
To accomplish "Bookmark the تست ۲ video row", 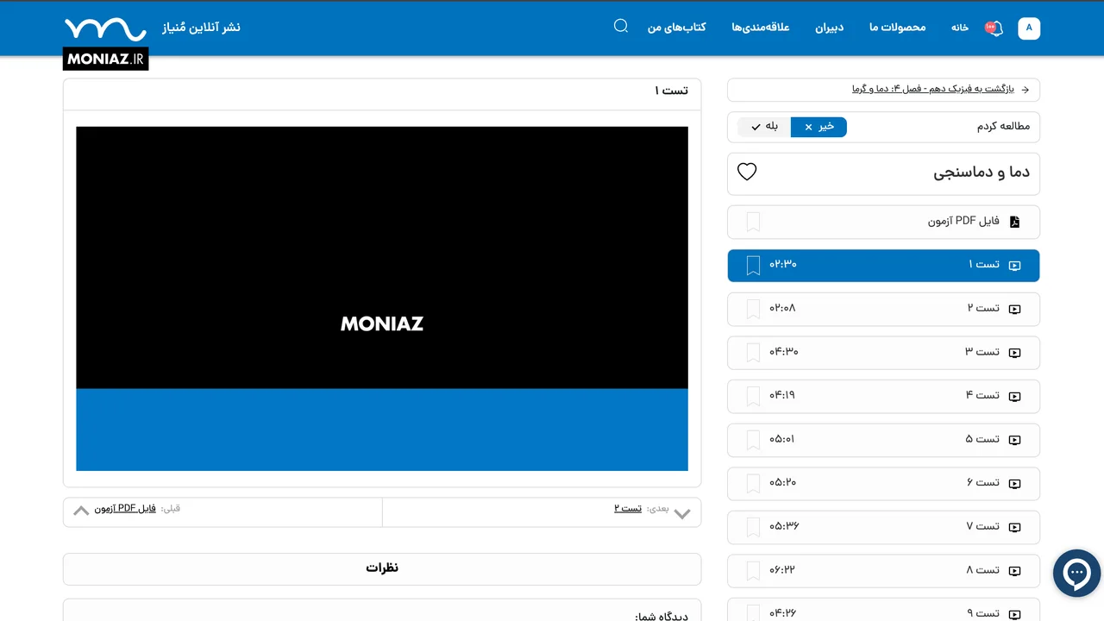I will click(753, 309).
